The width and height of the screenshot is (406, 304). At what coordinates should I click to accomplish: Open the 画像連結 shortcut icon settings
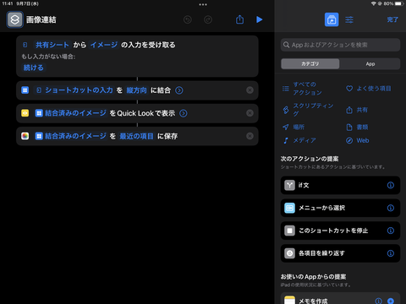coord(14,19)
